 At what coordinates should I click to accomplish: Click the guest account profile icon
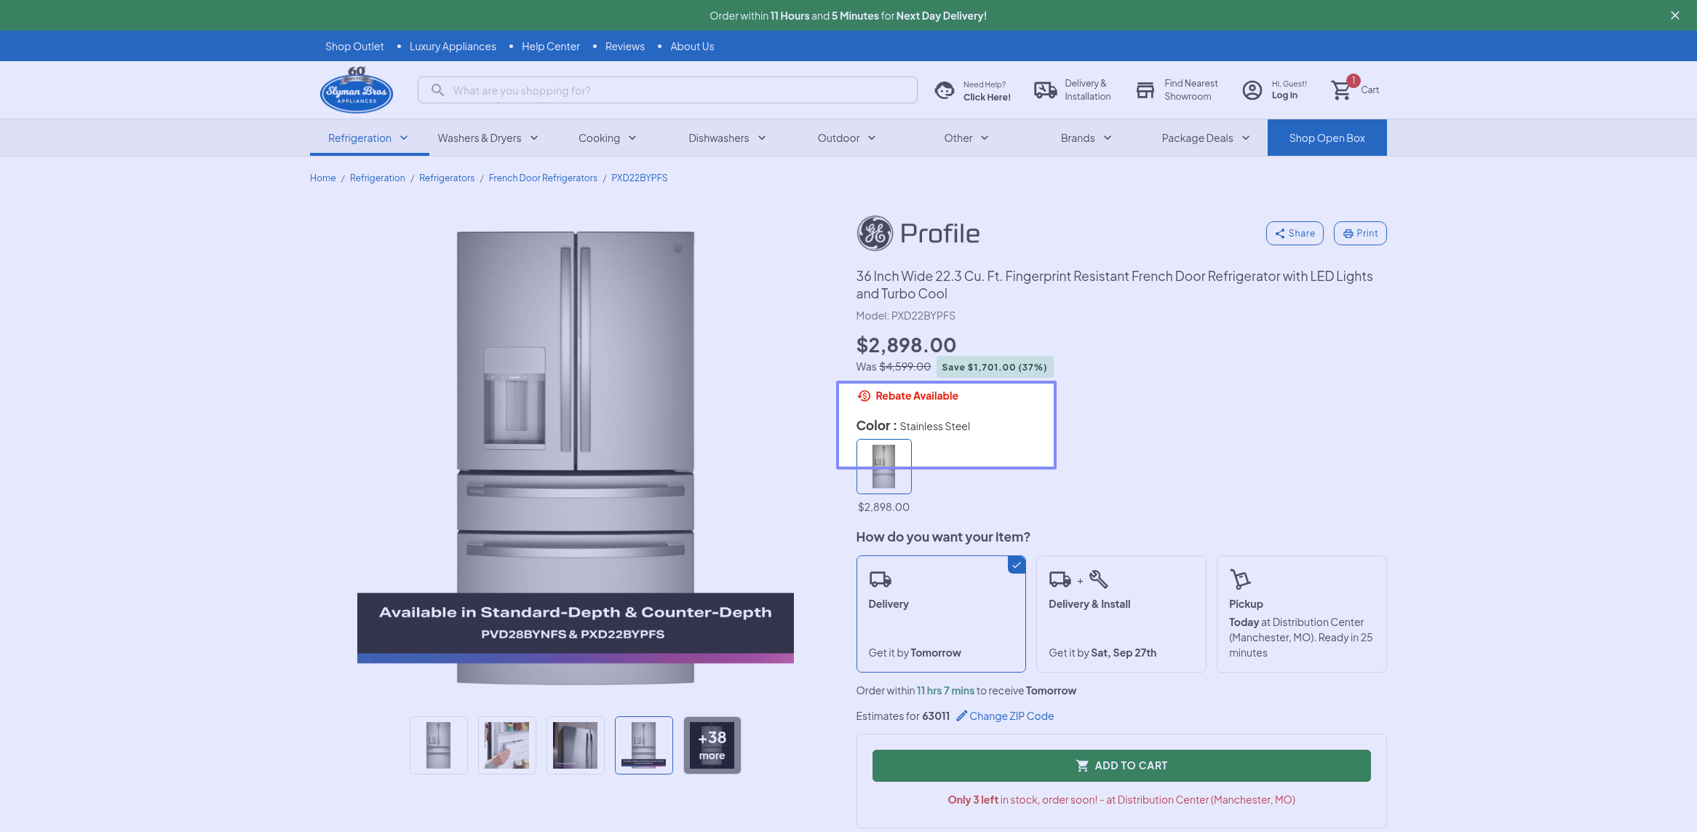tap(1252, 90)
